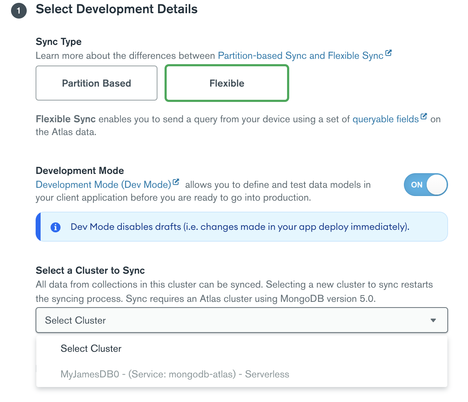Click external-link icon beside Flexible Sync link

(389, 53)
